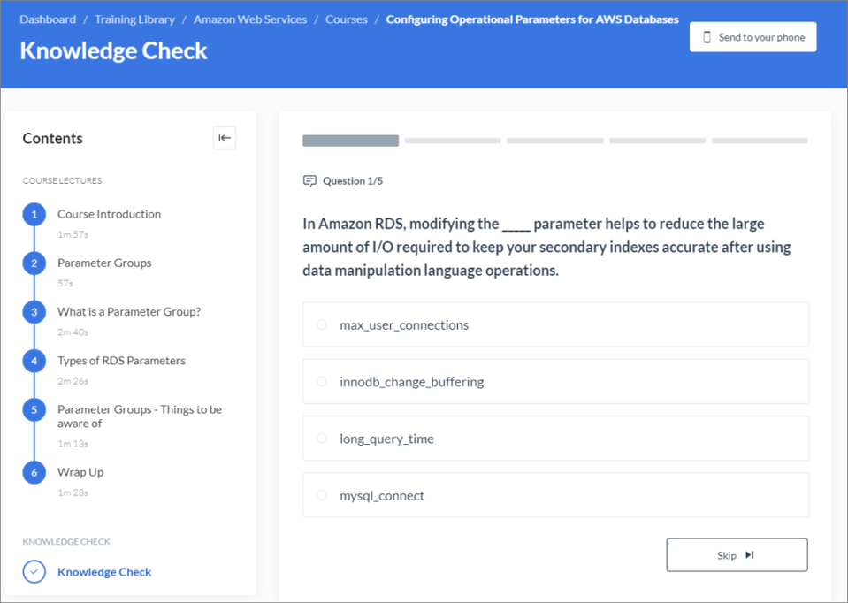The image size is (848, 603).
Task: Click the Question 1/5 comment icon
Action: 309,180
